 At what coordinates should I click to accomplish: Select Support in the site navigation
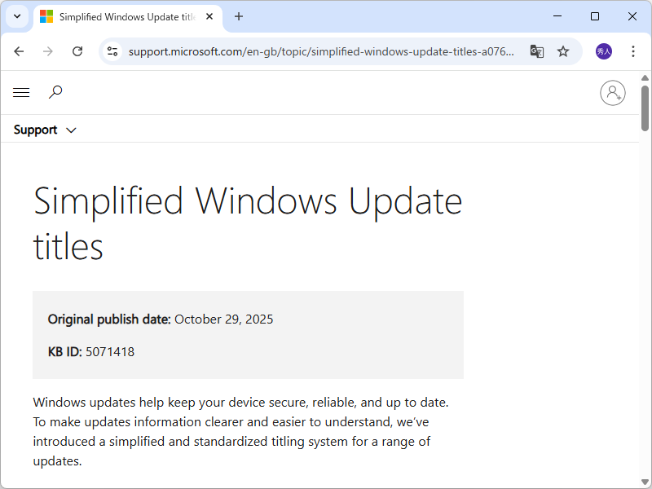(x=34, y=130)
